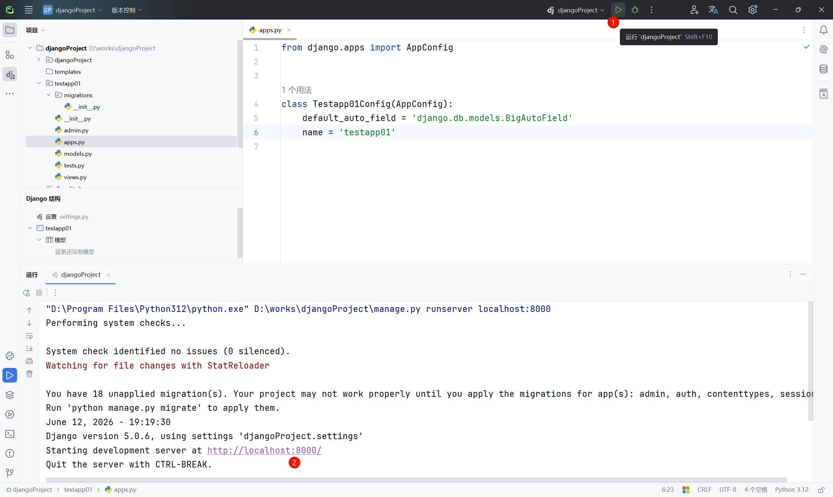Viewport: 833px width, 497px height.
Task: Click the project tree vertical scrollbar
Action: pyautogui.click(x=239, y=94)
